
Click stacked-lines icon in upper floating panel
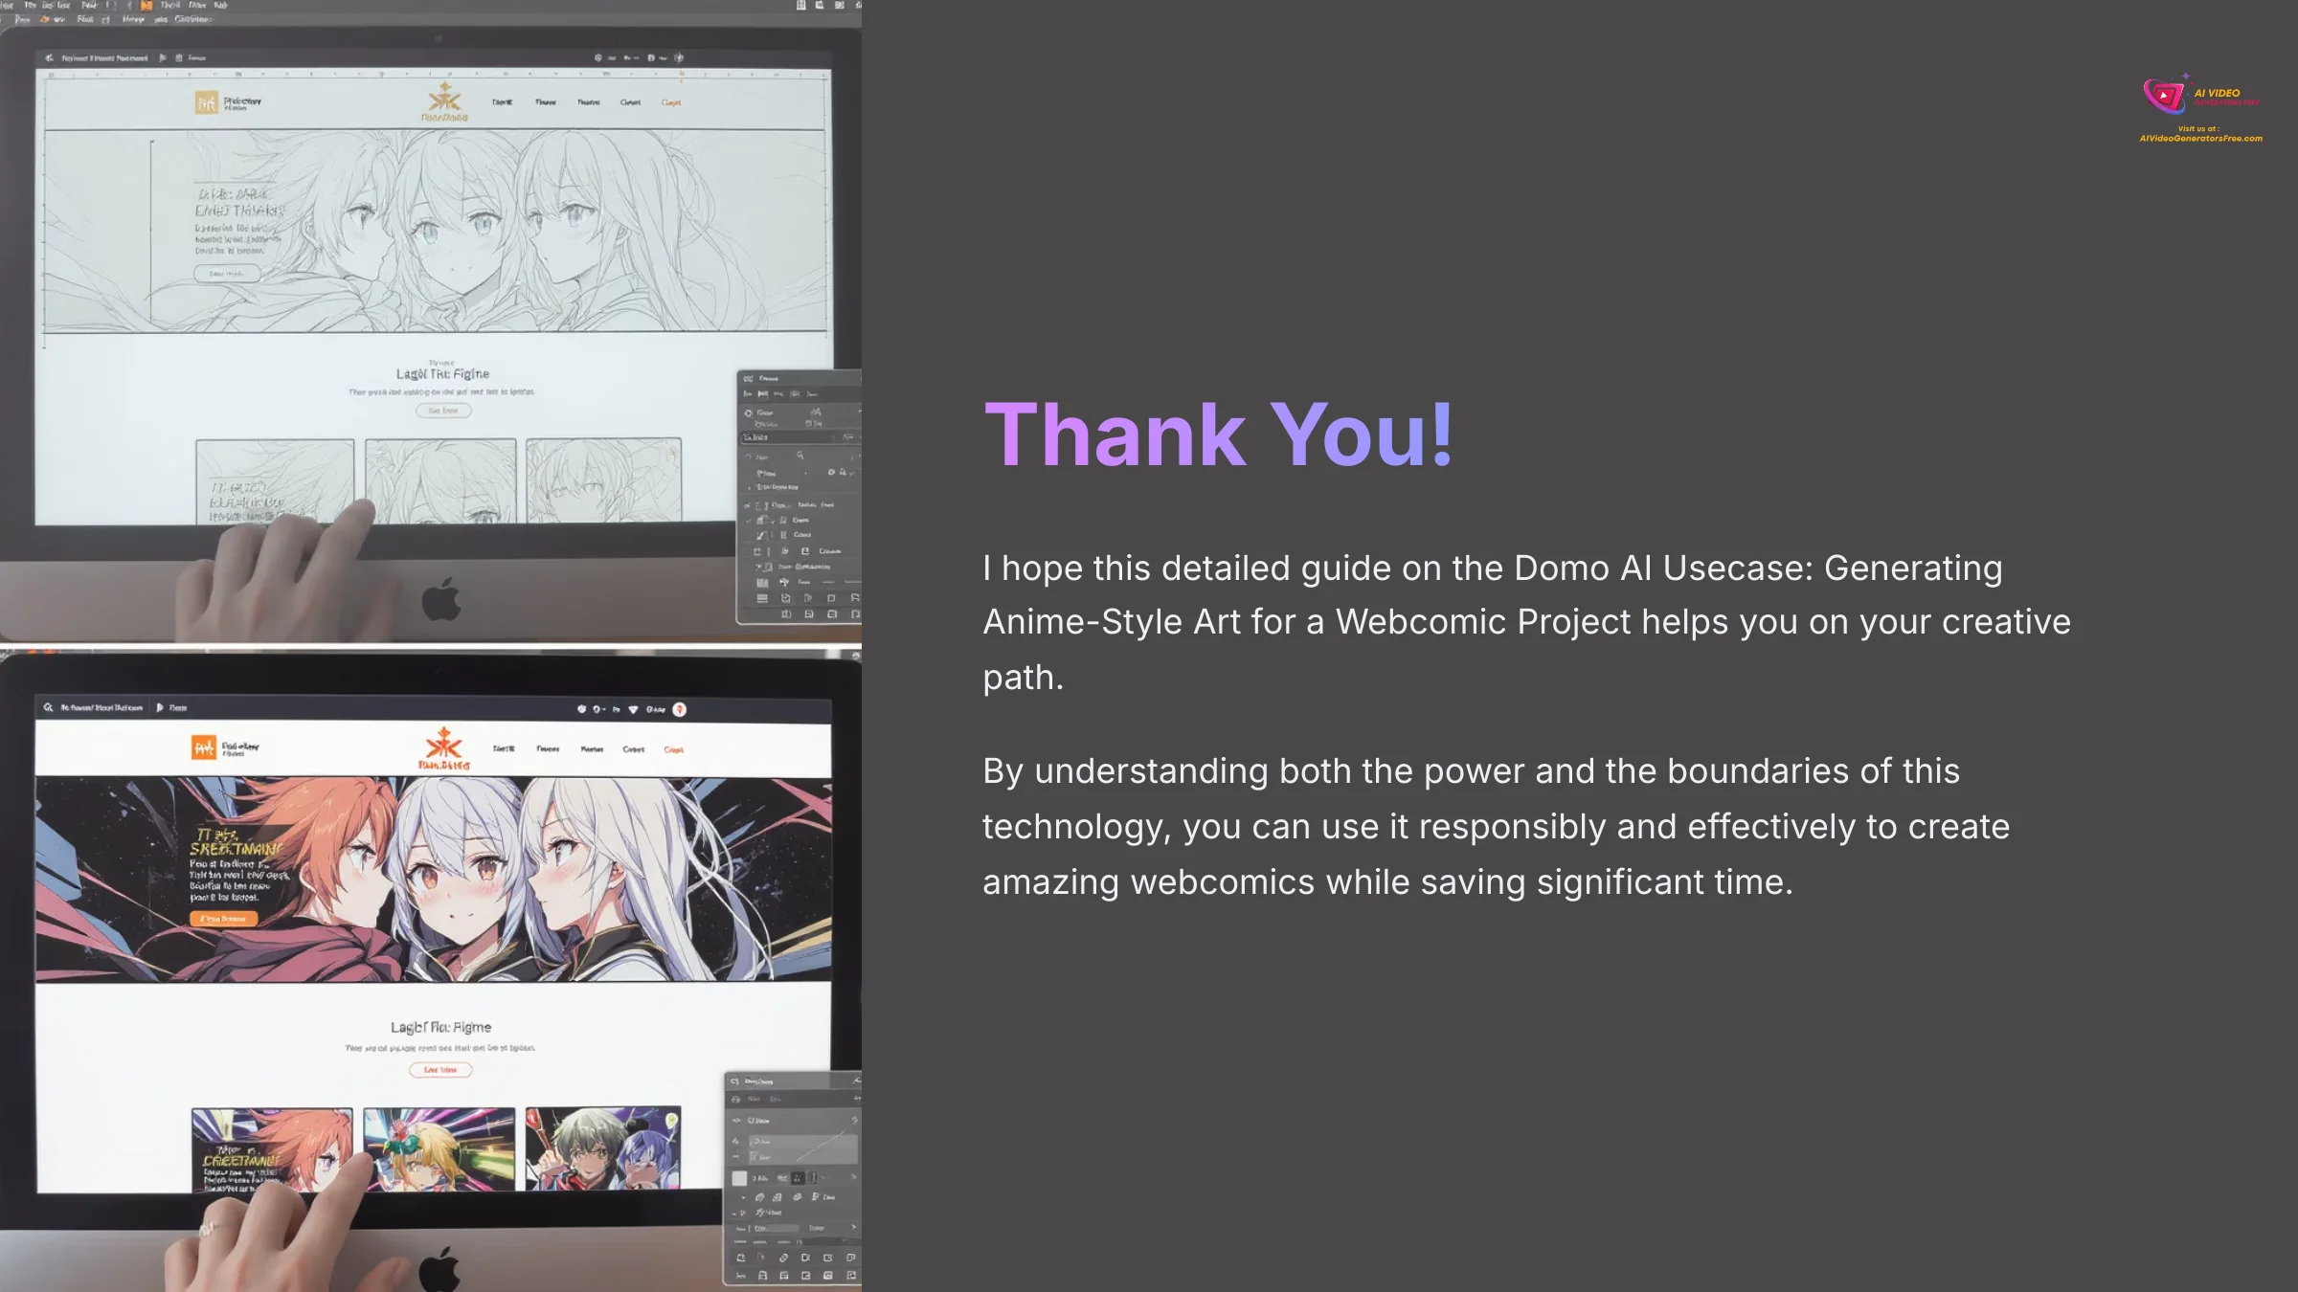click(x=762, y=598)
